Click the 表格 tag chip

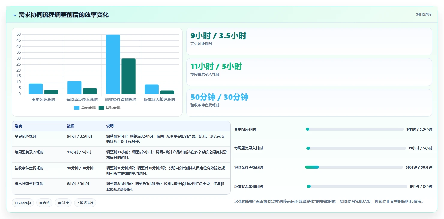[44, 203]
